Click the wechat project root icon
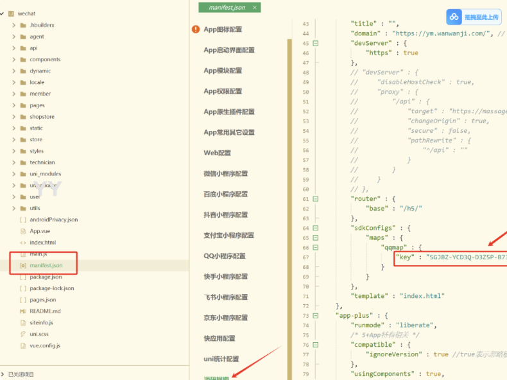 coord(11,13)
